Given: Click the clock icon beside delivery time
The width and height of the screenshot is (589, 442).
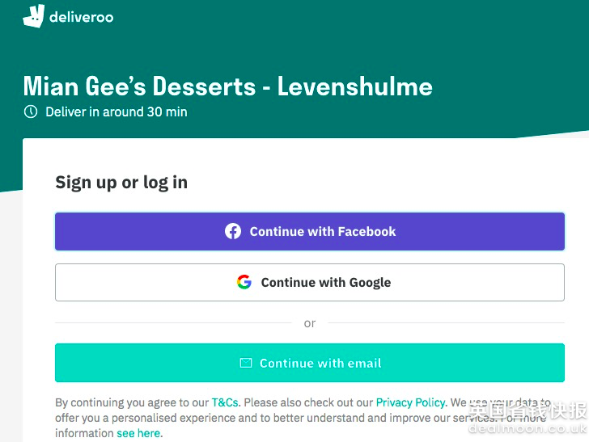Looking at the screenshot, I should [x=31, y=112].
